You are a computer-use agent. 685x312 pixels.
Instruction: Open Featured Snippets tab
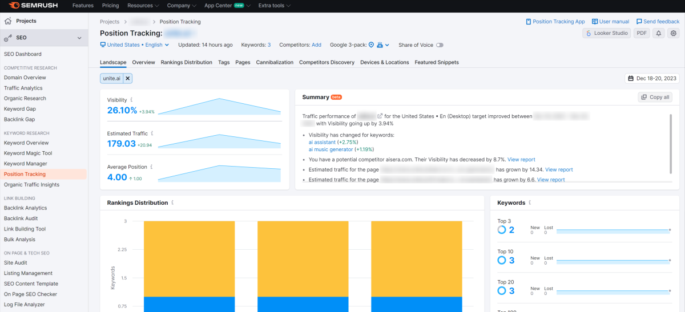click(436, 62)
